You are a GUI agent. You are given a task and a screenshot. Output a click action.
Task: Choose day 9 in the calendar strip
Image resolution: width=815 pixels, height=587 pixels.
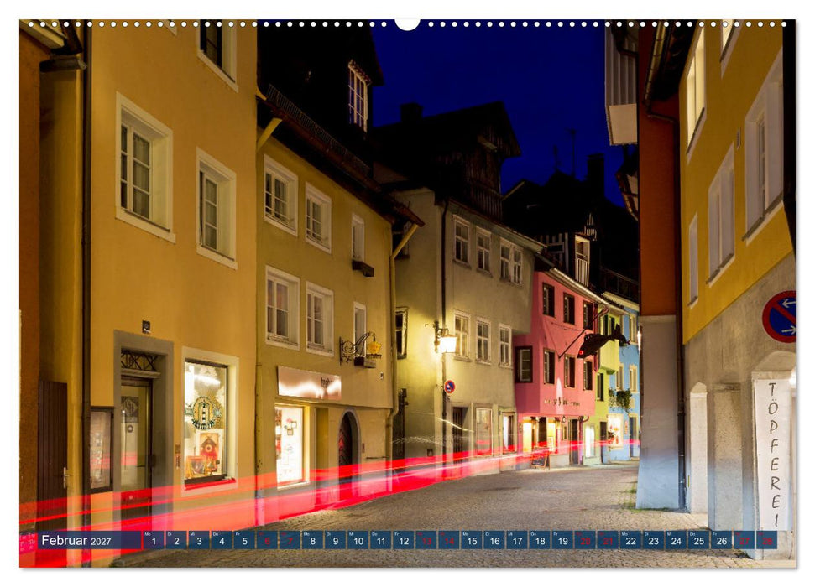(335, 540)
